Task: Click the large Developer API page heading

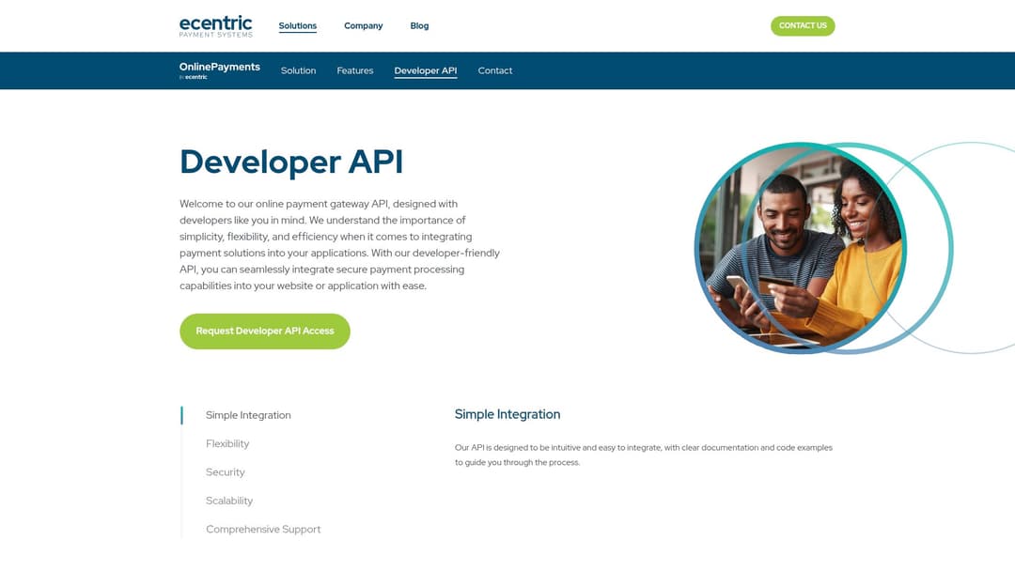Action: coord(291,162)
